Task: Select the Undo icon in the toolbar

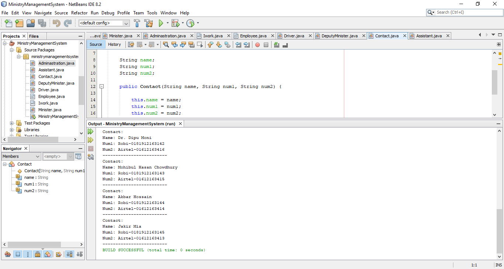Action: (x=56, y=23)
